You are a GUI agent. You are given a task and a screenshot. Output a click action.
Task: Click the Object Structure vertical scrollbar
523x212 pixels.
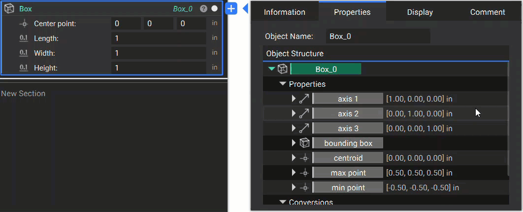[508, 118]
